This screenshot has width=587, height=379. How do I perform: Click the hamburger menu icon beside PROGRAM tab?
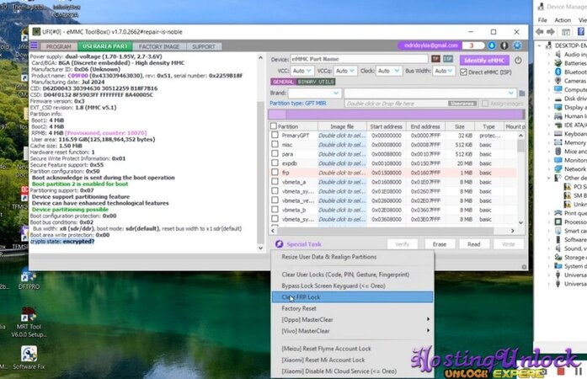point(35,45)
